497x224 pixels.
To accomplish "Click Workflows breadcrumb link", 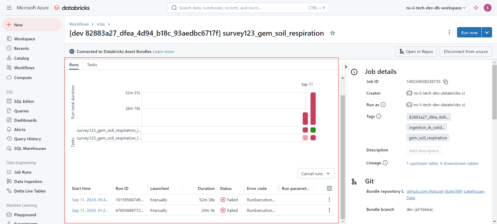I will click(x=79, y=24).
